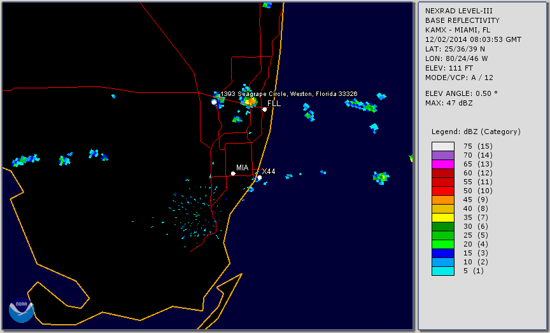The image size is (550, 333).
Task: Click the FLL map label
Action: click(x=274, y=104)
